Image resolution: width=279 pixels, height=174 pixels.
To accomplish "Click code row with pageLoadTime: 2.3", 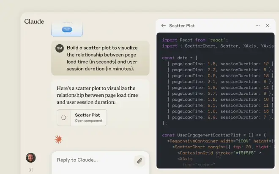I will pyautogui.click(x=220, y=70).
